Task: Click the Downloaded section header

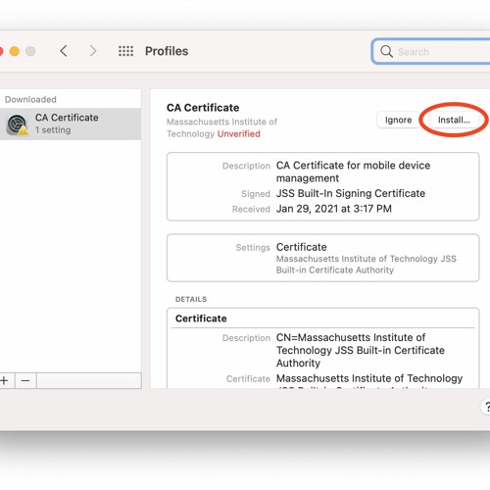Action: coord(30,99)
